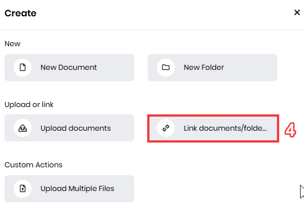The width and height of the screenshot is (304, 222).
Task: Click the Upload Multiple Files icon
Action: 23,189
